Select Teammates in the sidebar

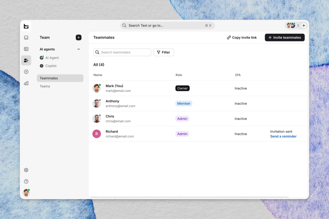[x=60, y=78]
